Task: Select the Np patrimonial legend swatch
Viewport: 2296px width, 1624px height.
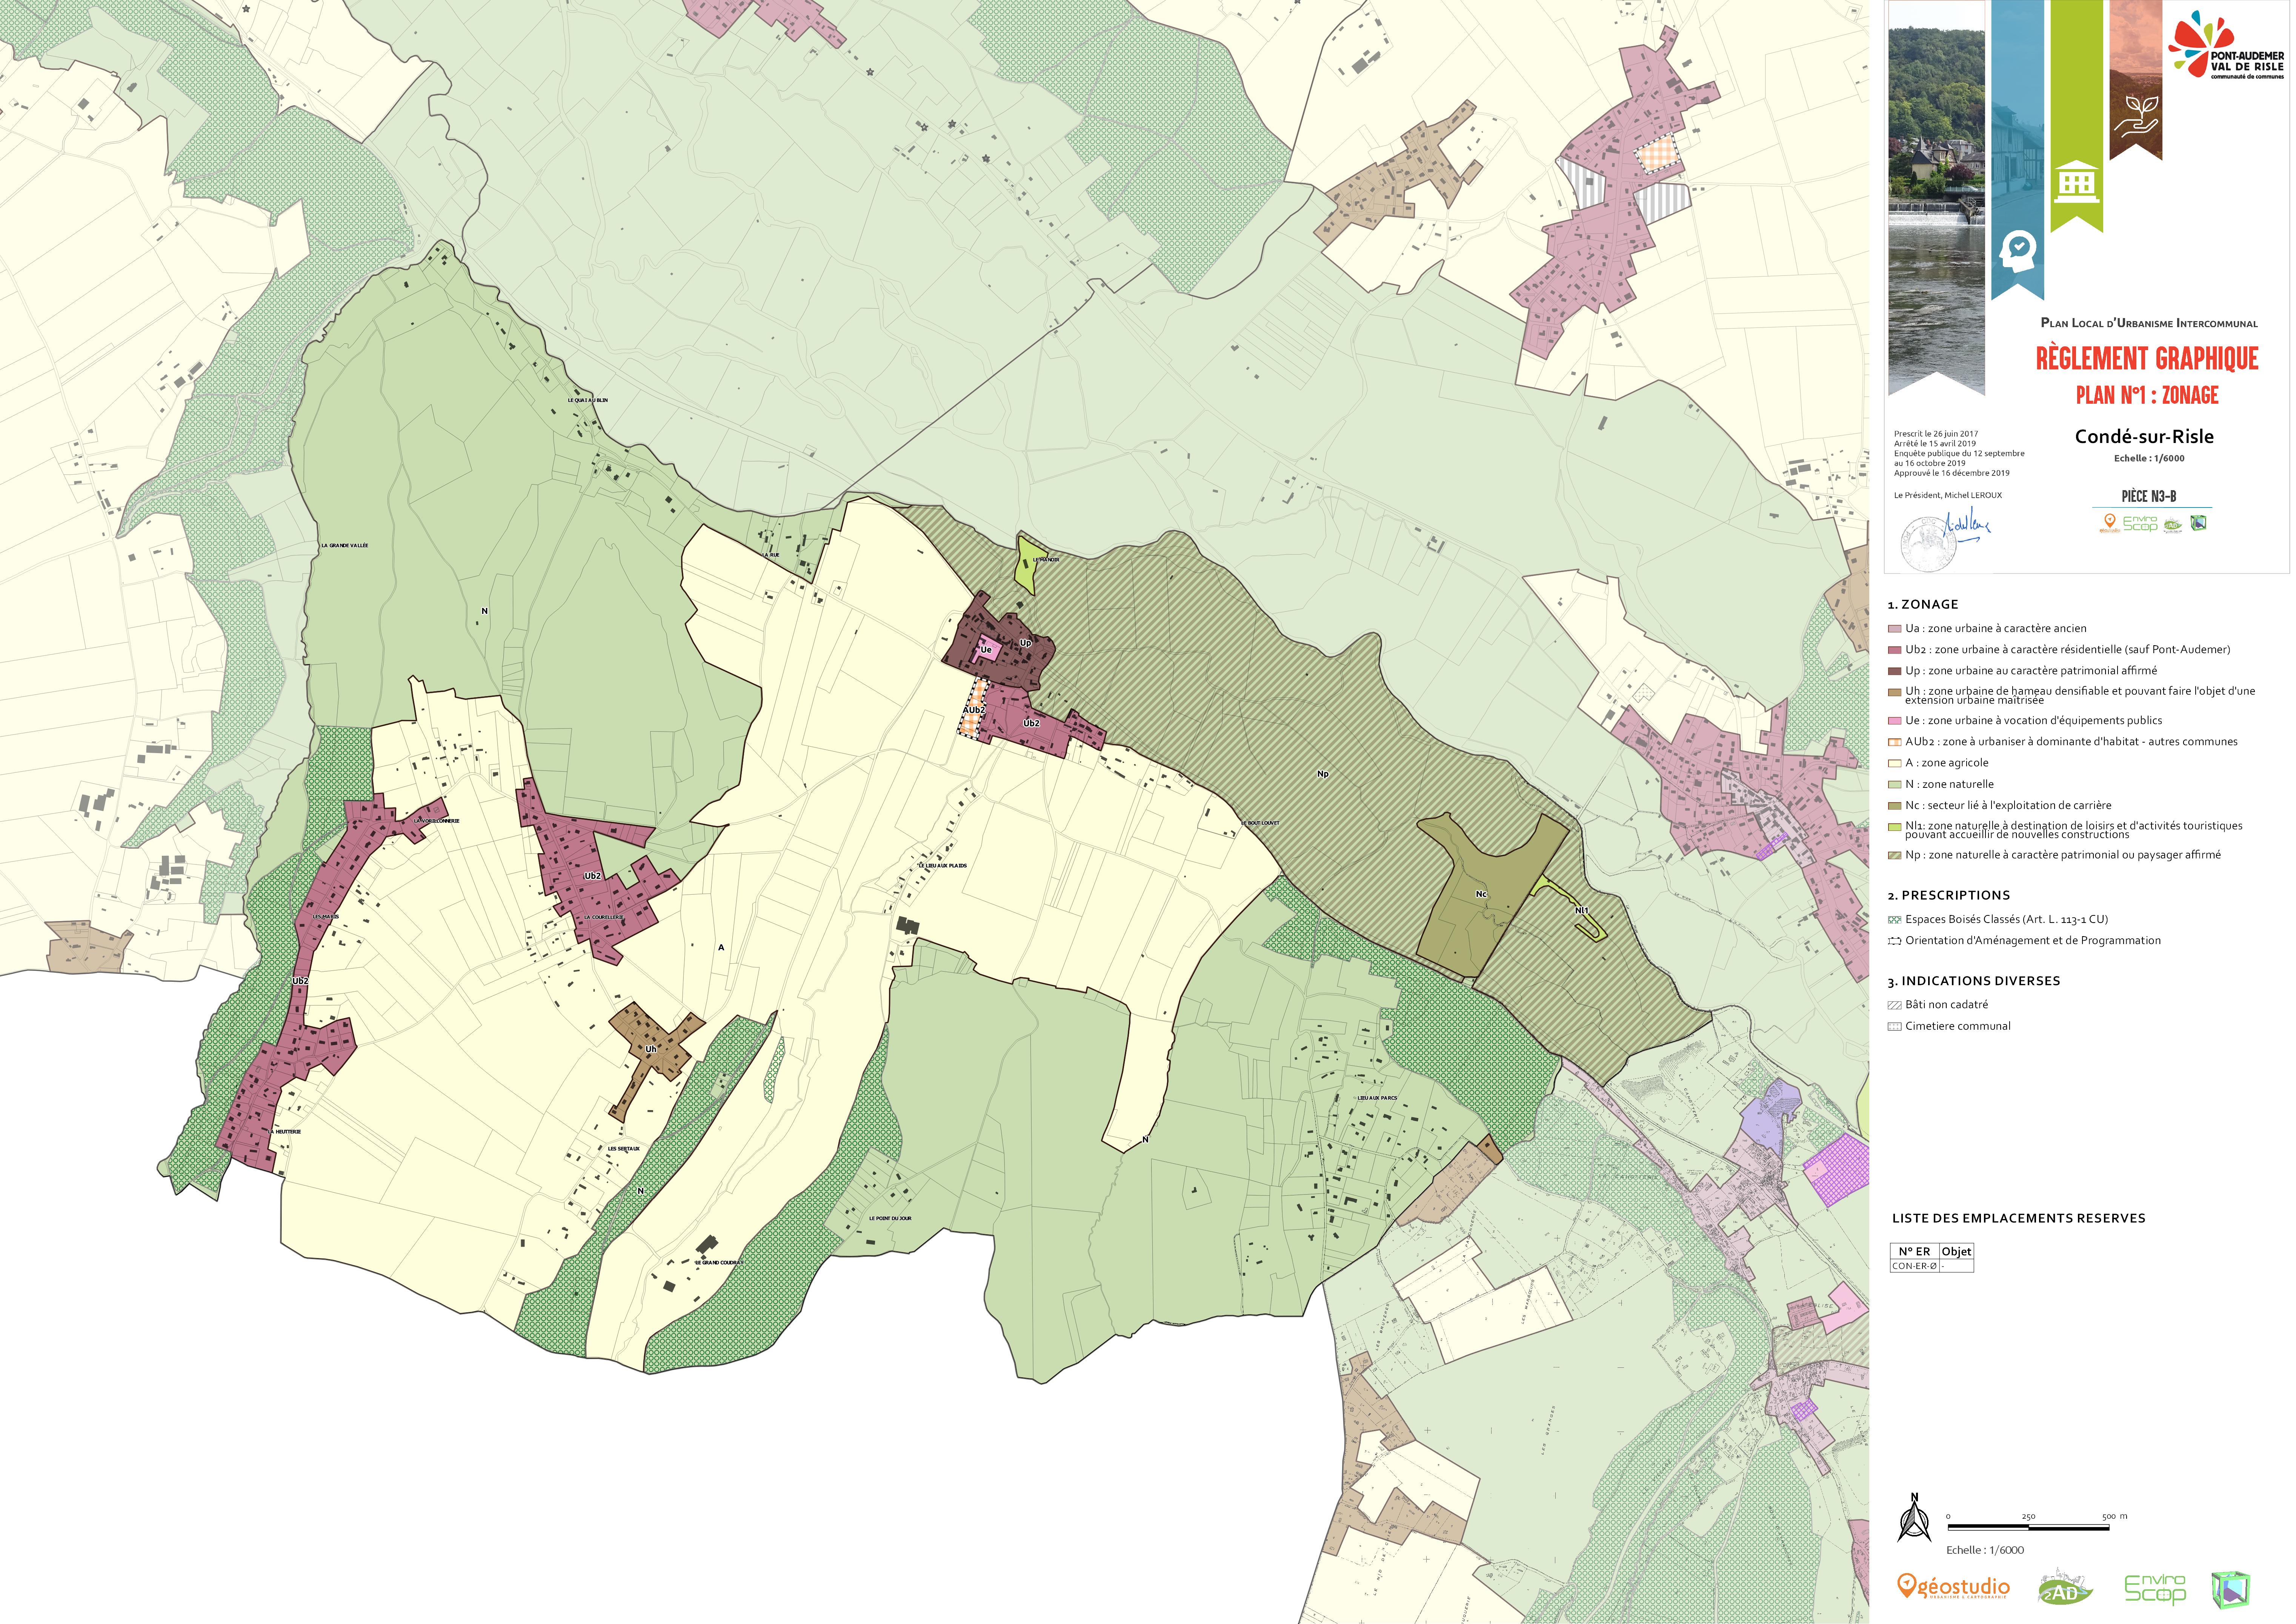Action: point(1894,856)
